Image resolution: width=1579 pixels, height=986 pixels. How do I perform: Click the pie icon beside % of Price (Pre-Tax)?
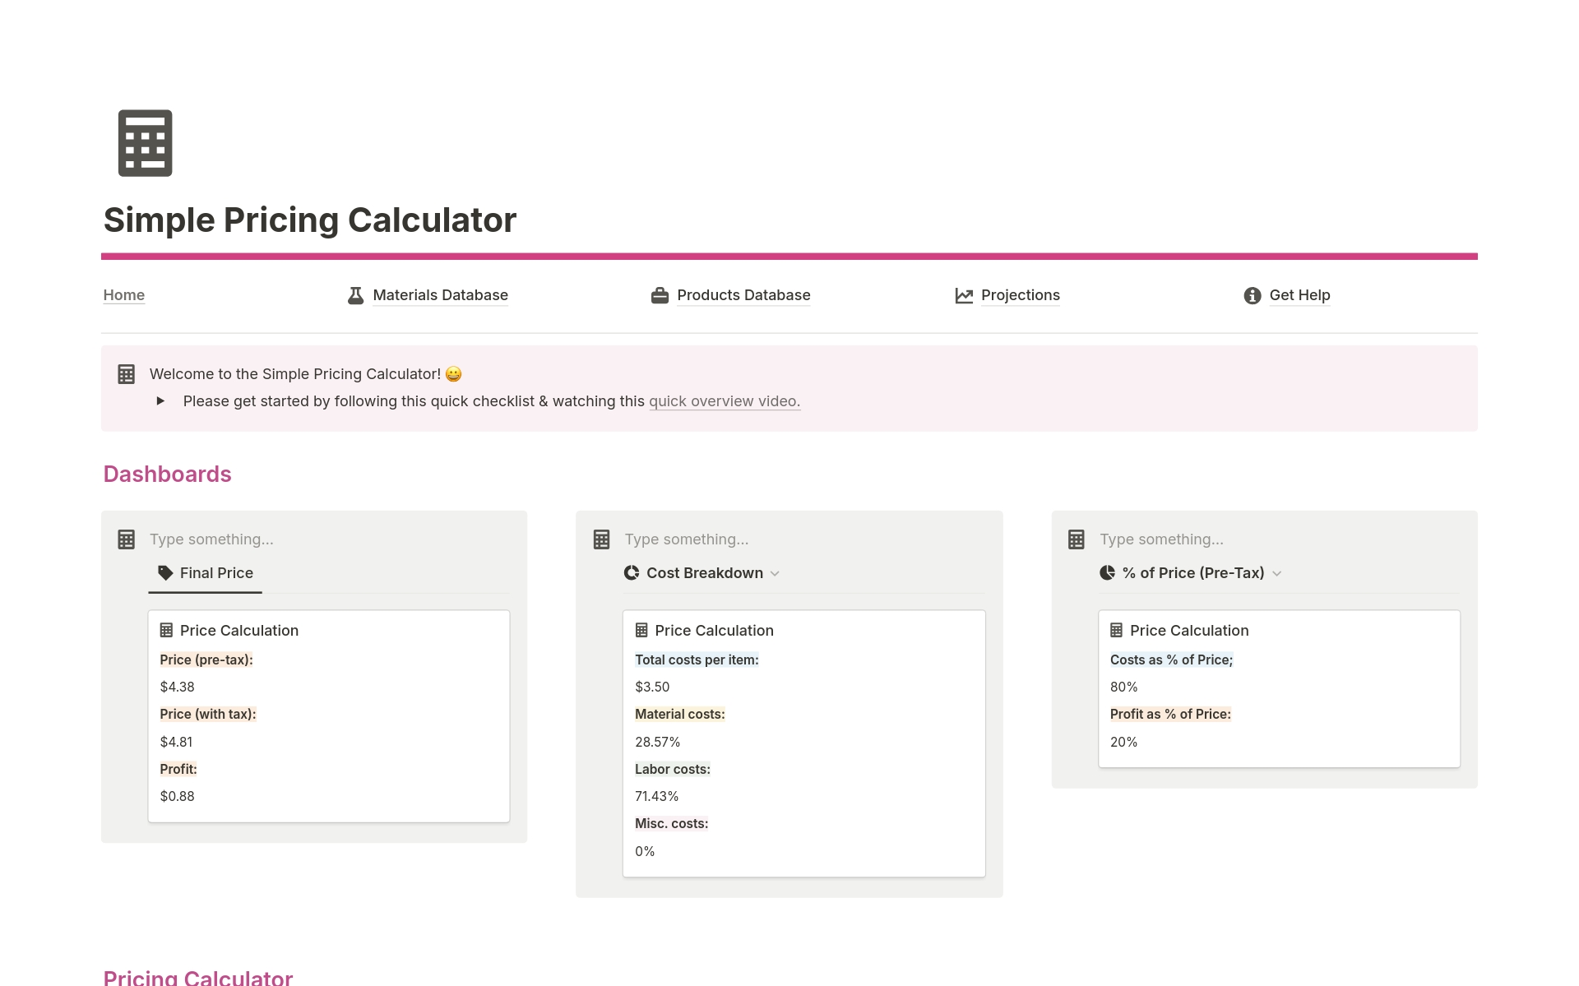pyautogui.click(x=1106, y=572)
